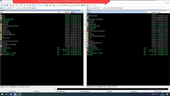Screen dimensions: 170x96
Task: Select Program Files (x86) in the left panel
Action: click(42, 19)
